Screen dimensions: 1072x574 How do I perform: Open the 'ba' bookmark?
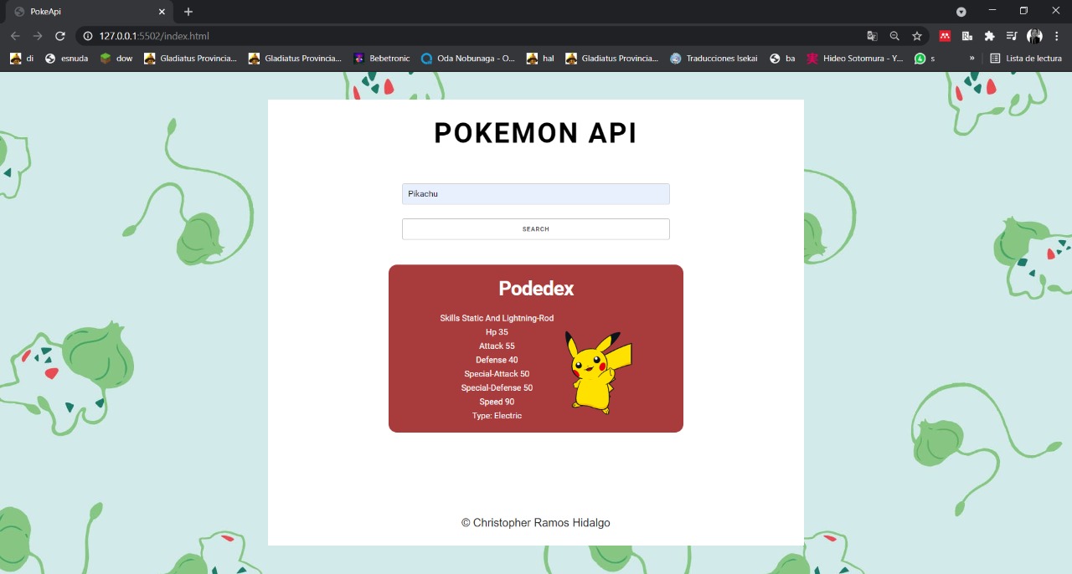(x=782, y=59)
